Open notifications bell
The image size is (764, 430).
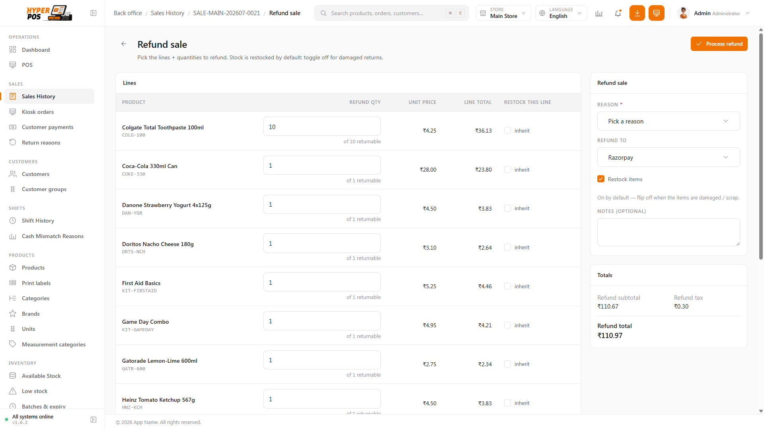618,13
